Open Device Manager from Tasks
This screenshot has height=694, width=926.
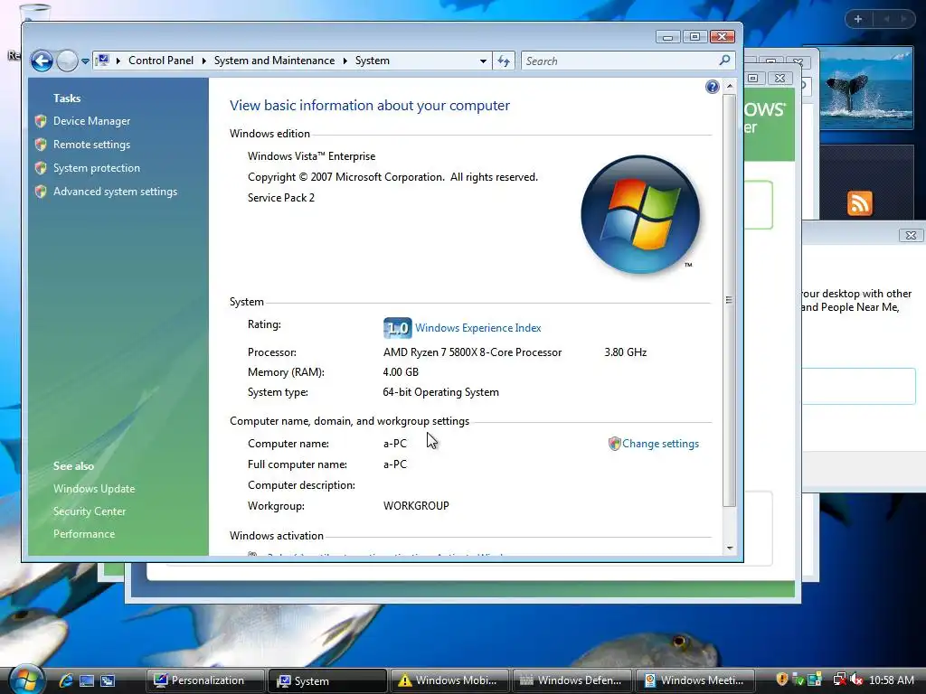point(91,121)
